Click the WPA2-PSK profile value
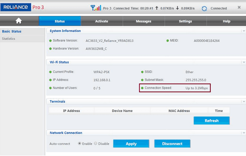Viewport: 246px width, 156px height. coord(101,72)
